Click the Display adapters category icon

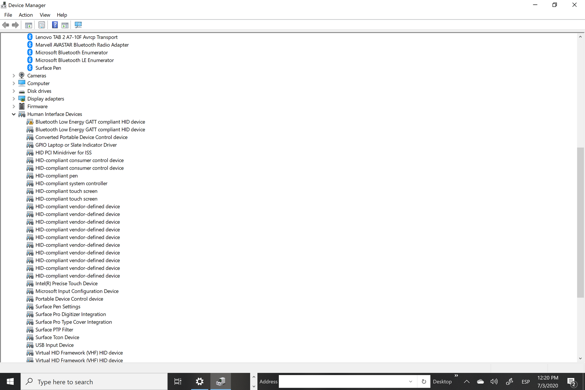click(x=22, y=99)
